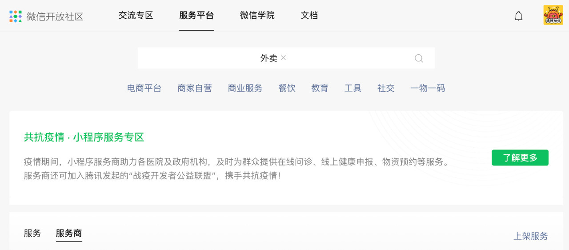Go to 微信学院
The image size is (569, 250).
257,16
